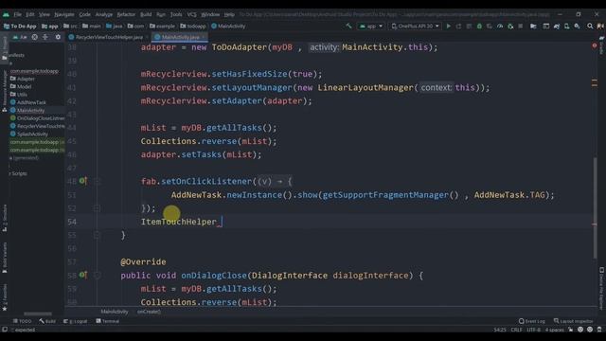Toggle code fold marker at line 58
Image resolution: width=606 pixels, height=341 pixels.
(97, 275)
